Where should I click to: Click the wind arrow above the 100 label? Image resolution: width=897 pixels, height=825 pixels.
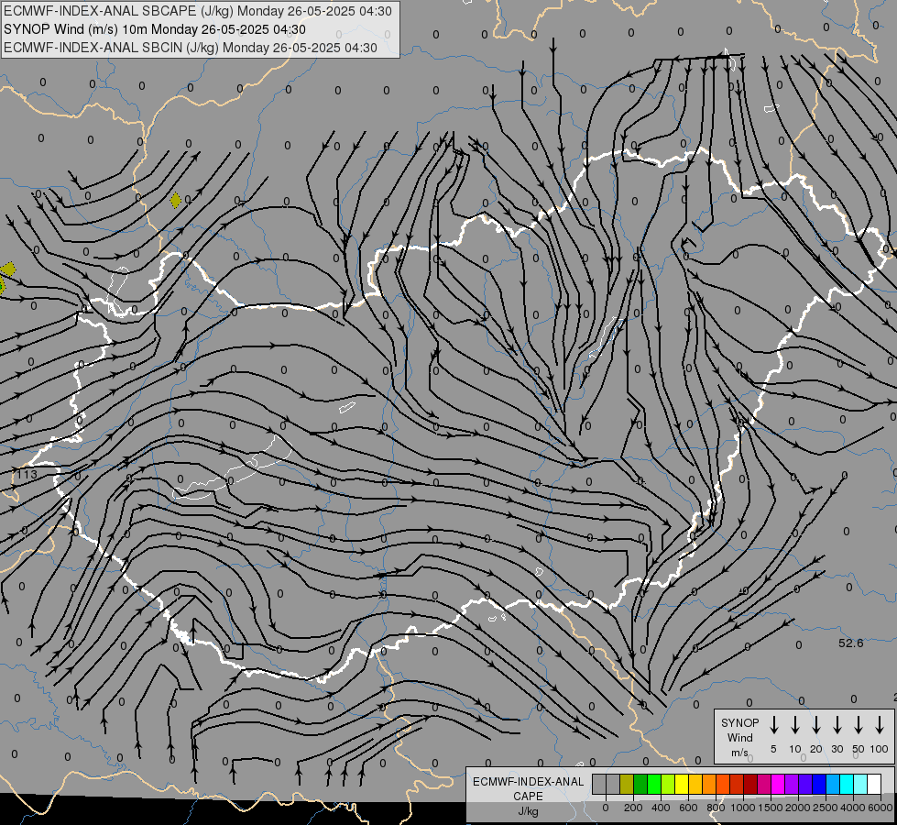(880, 725)
